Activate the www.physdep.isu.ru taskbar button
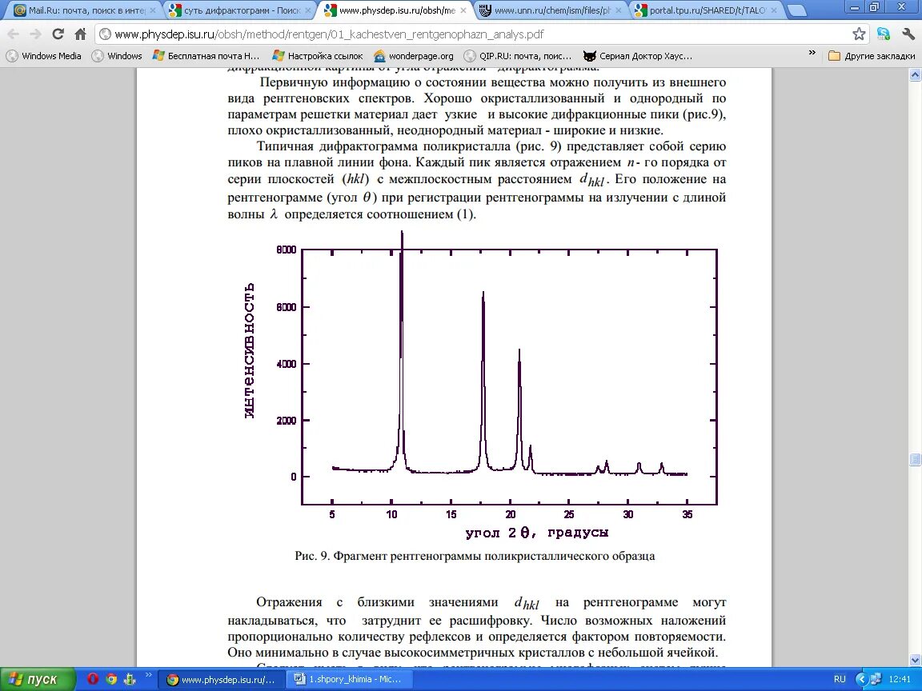Image resolution: width=922 pixels, height=691 pixels. [x=222, y=679]
